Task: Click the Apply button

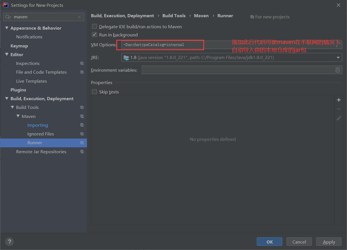Action: tap(329, 242)
